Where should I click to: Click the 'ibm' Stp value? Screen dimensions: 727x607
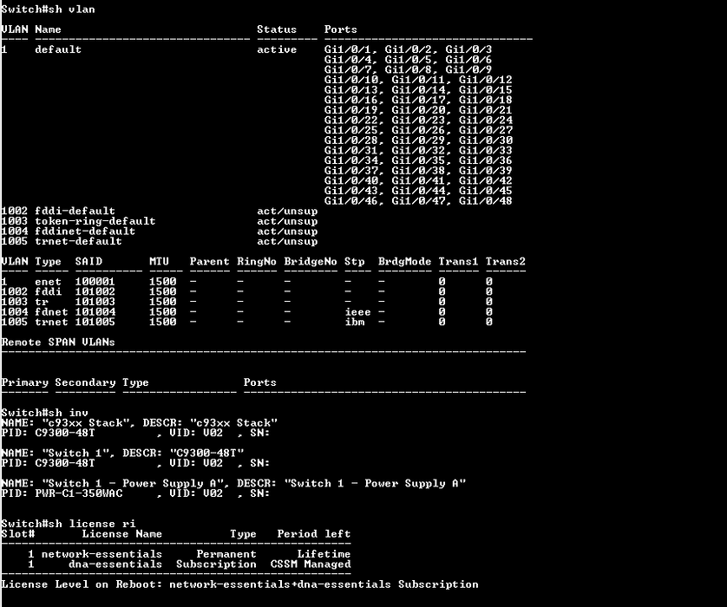click(354, 322)
